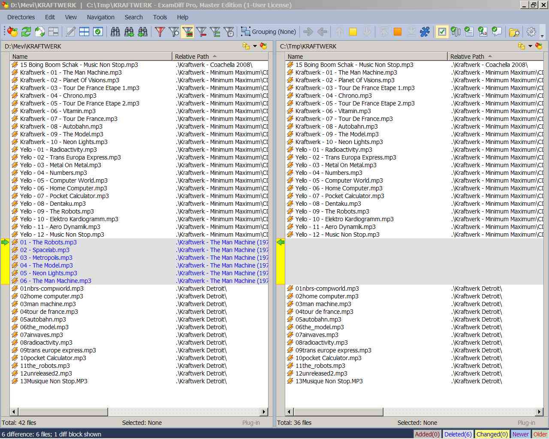Toggle the funnel with red bar filter

pos(201,32)
